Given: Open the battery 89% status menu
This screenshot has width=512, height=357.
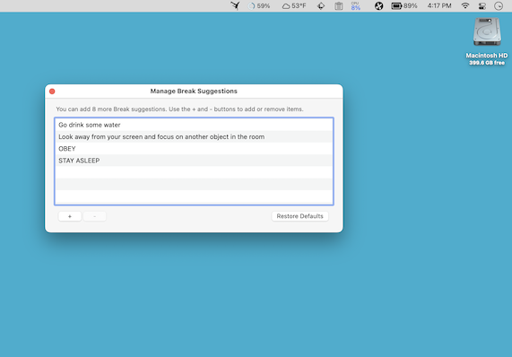Looking at the screenshot, I should [404, 6].
